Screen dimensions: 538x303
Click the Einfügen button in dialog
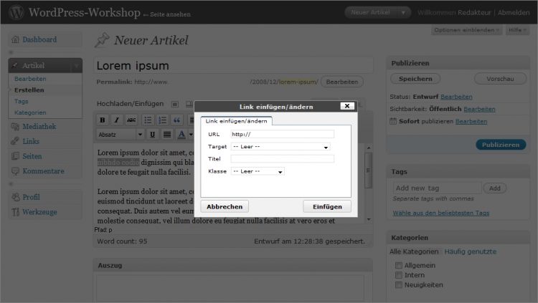click(327, 206)
